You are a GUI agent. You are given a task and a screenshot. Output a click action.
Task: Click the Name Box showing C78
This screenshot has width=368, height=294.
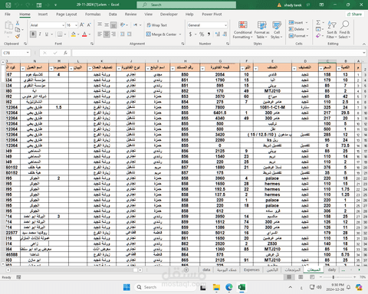click(15, 53)
